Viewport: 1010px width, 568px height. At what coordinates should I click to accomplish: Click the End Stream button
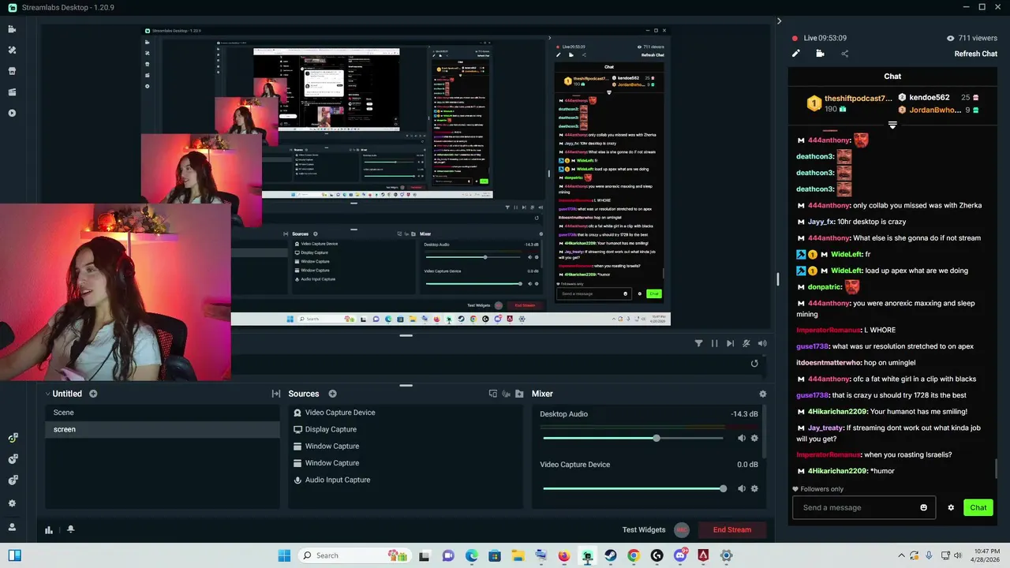731,530
